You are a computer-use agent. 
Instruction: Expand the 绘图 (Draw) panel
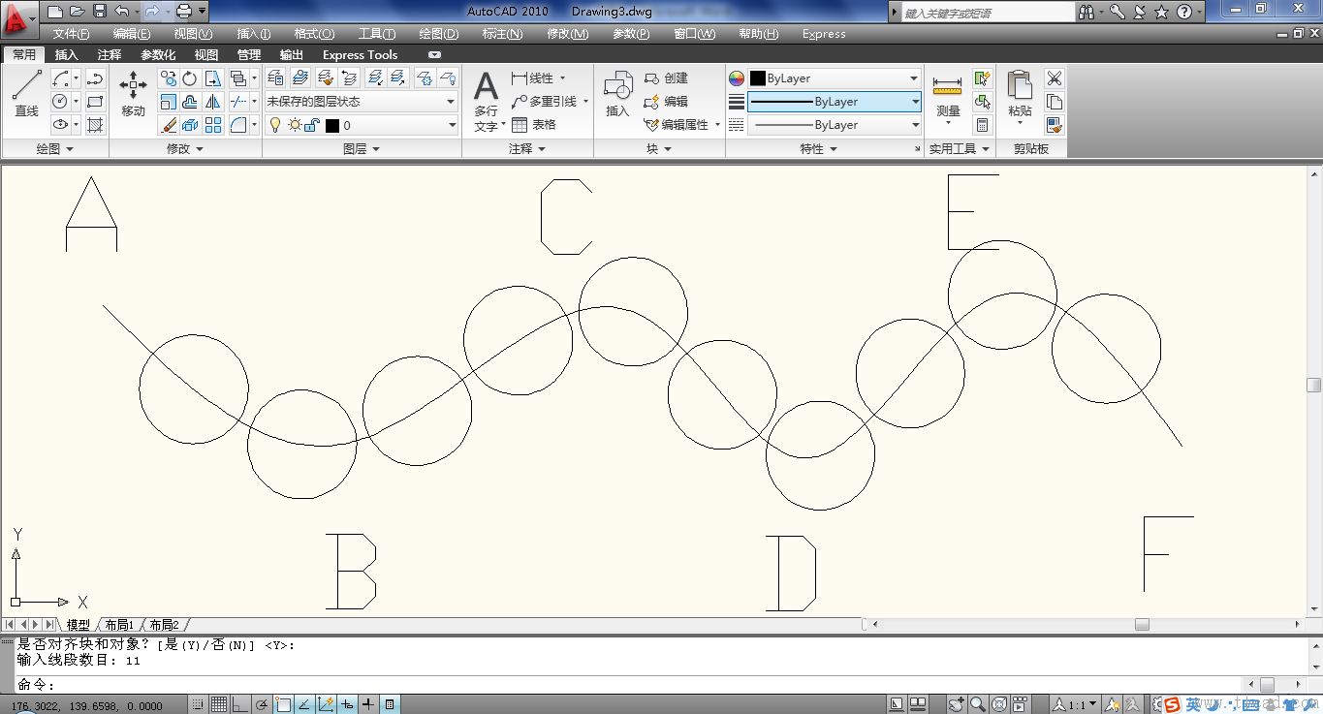[x=54, y=148]
